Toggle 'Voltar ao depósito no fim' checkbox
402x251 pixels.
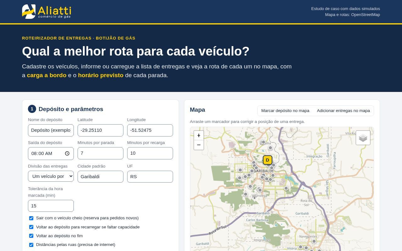(x=31, y=236)
